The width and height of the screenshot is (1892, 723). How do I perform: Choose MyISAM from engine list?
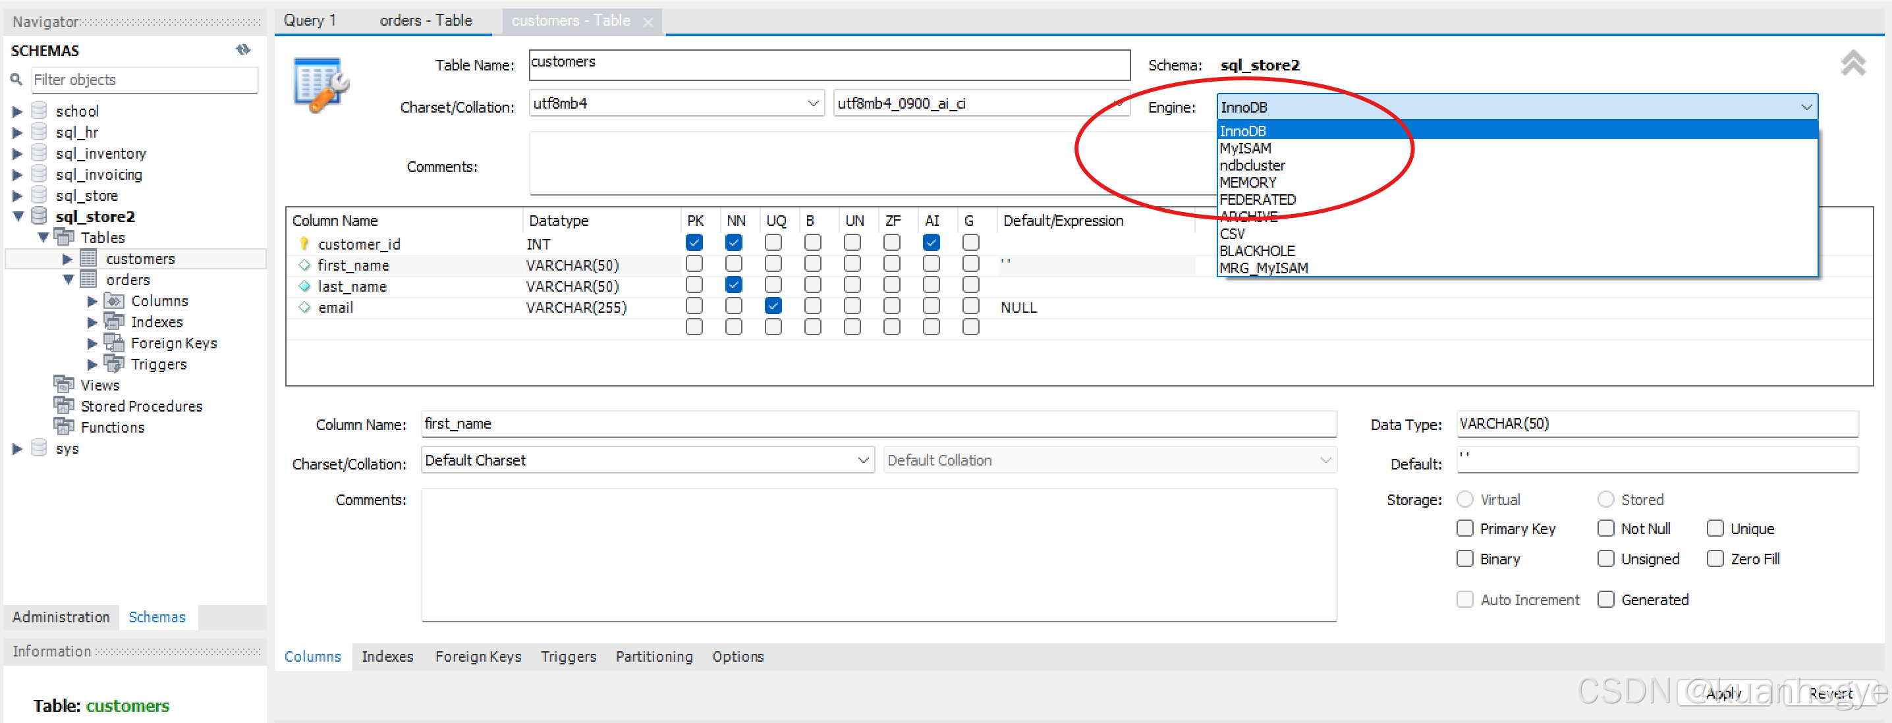click(x=1245, y=148)
